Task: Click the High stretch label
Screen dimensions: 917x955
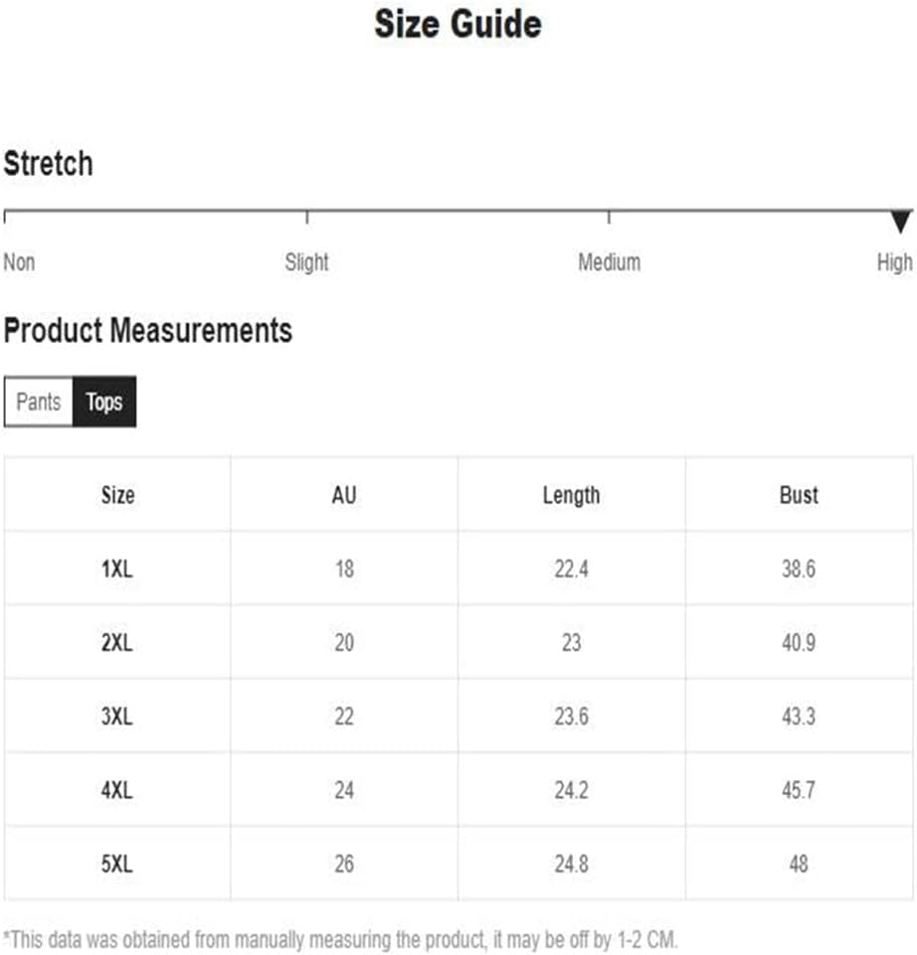Action: pyautogui.click(x=894, y=262)
